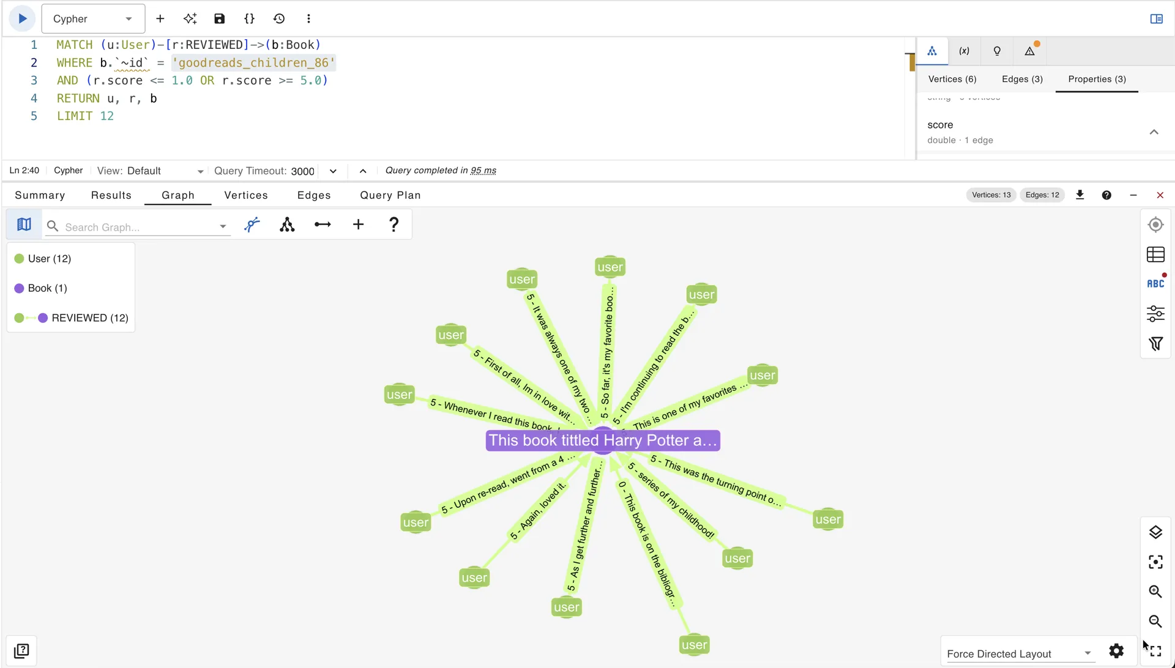Save the current query
The image size is (1175, 668).
pyautogui.click(x=219, y=18)
